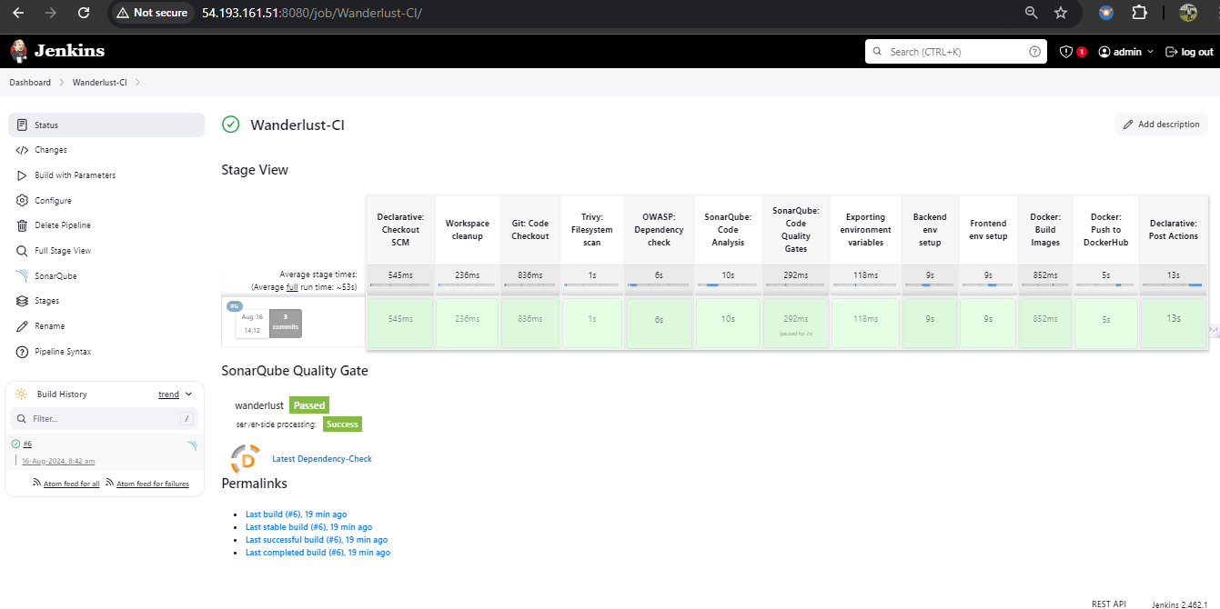Image resolution: width=1220 pixels, height=609 pixels.
Task: Open Atom feed for failures RSS icon
Action: [x=110, y=483]
